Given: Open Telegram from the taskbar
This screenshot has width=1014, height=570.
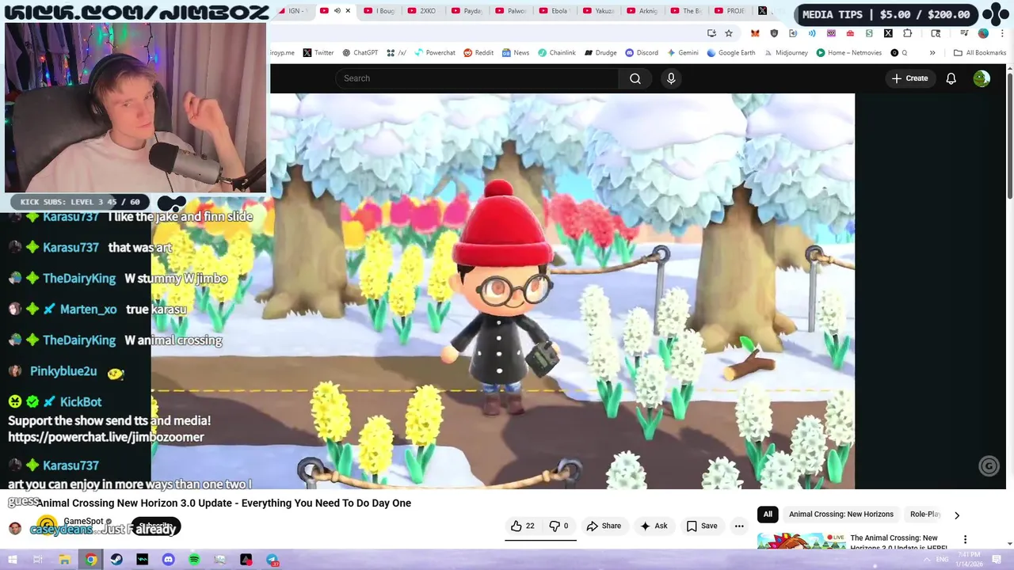Looking at the screenshot, I should point(272,560).
